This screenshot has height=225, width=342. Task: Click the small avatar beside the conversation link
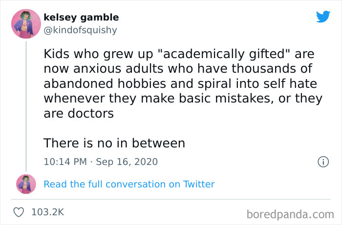(26, 184)
